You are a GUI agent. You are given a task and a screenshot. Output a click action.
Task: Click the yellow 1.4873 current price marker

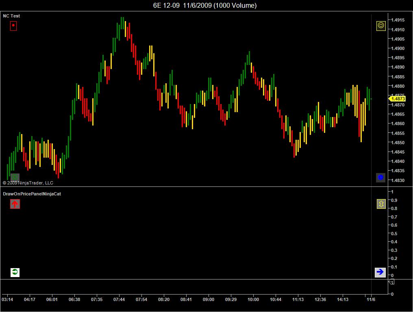[x=397, y=99]
